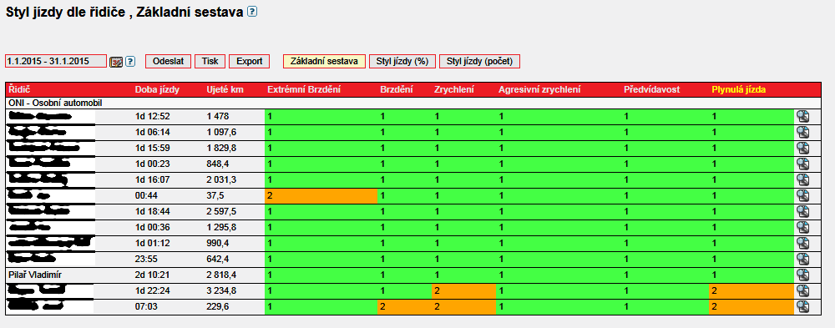
Task: Select driver Pilař Vladimír
Action: click(x=34, y=275)
